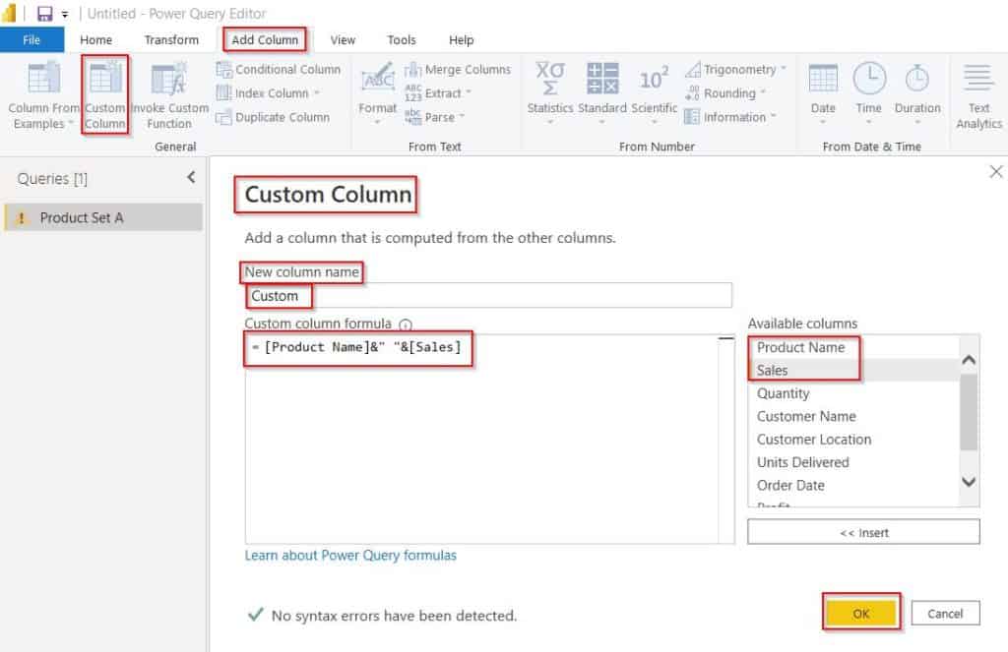Open the Time column tool
Image resolution: width=1008 pixels, height=652 pixels.
click(869, 91)
